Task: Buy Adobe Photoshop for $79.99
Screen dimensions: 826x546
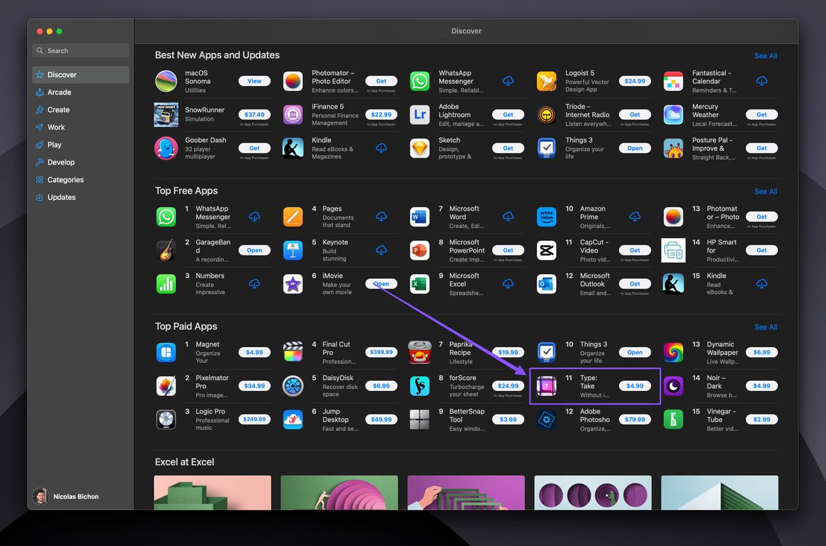Action: (x=635, y=419)
